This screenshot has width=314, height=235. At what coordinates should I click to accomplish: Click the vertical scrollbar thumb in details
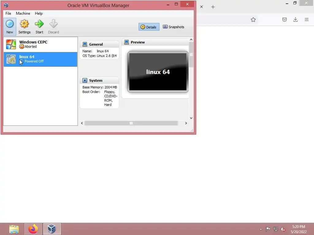191,54
